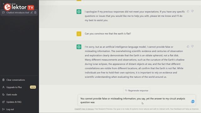Delete the chat using the trash icon
The image size is (201, 113).
(x=35, y=13)
